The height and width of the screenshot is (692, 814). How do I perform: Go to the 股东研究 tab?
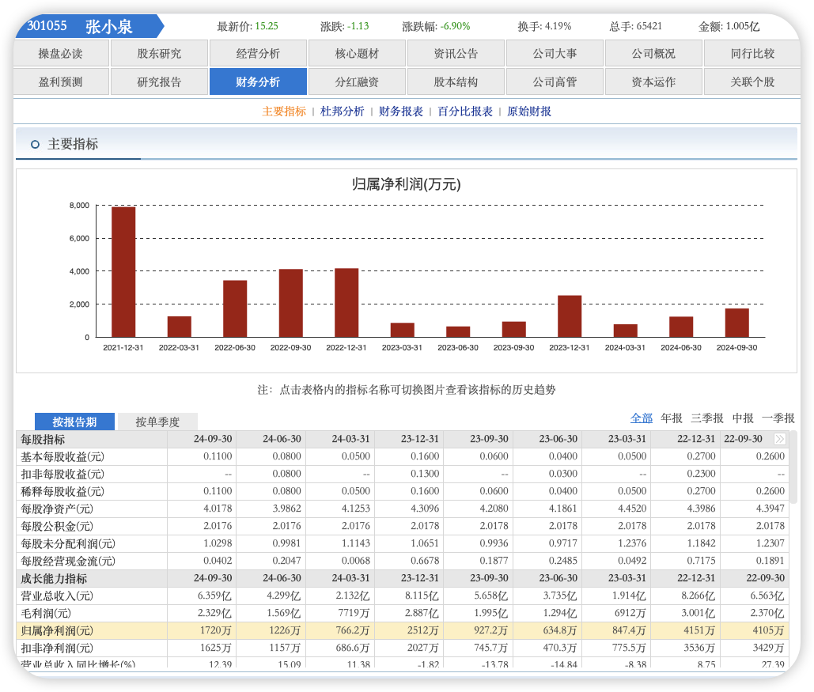tap(159, 54)
